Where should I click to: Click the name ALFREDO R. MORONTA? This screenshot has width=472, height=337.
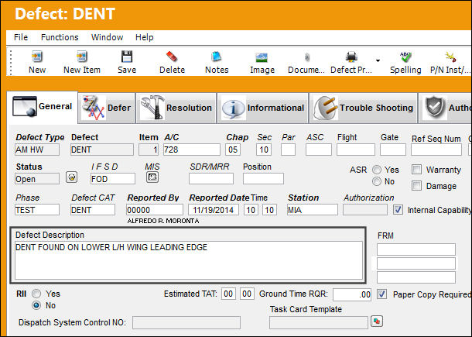pos(163,221)
